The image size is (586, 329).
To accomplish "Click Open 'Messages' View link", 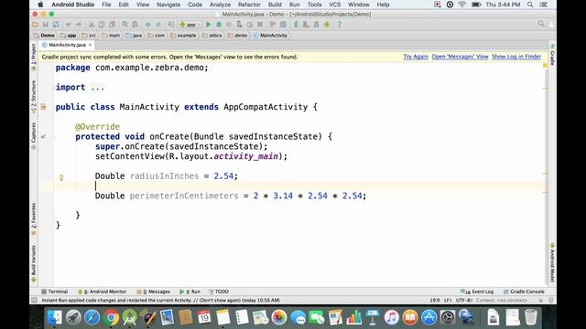I will (460, 57).
